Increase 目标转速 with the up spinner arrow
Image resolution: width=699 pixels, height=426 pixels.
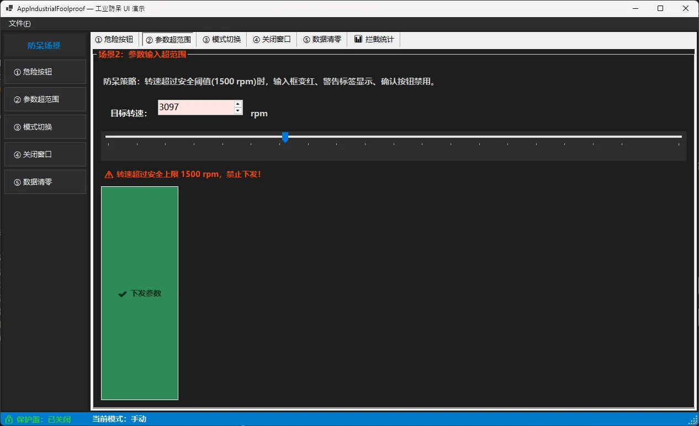pyautogui.click(x=238, y=104)
